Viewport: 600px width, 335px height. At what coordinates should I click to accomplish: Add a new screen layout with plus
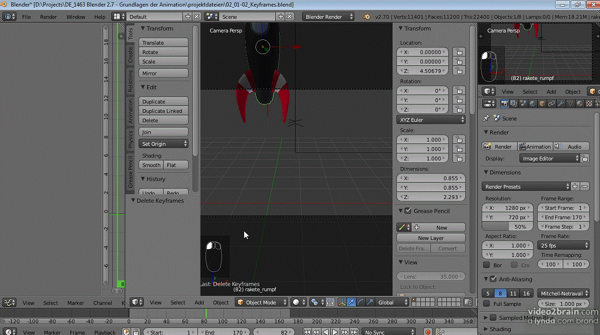[x=188, y=16]
